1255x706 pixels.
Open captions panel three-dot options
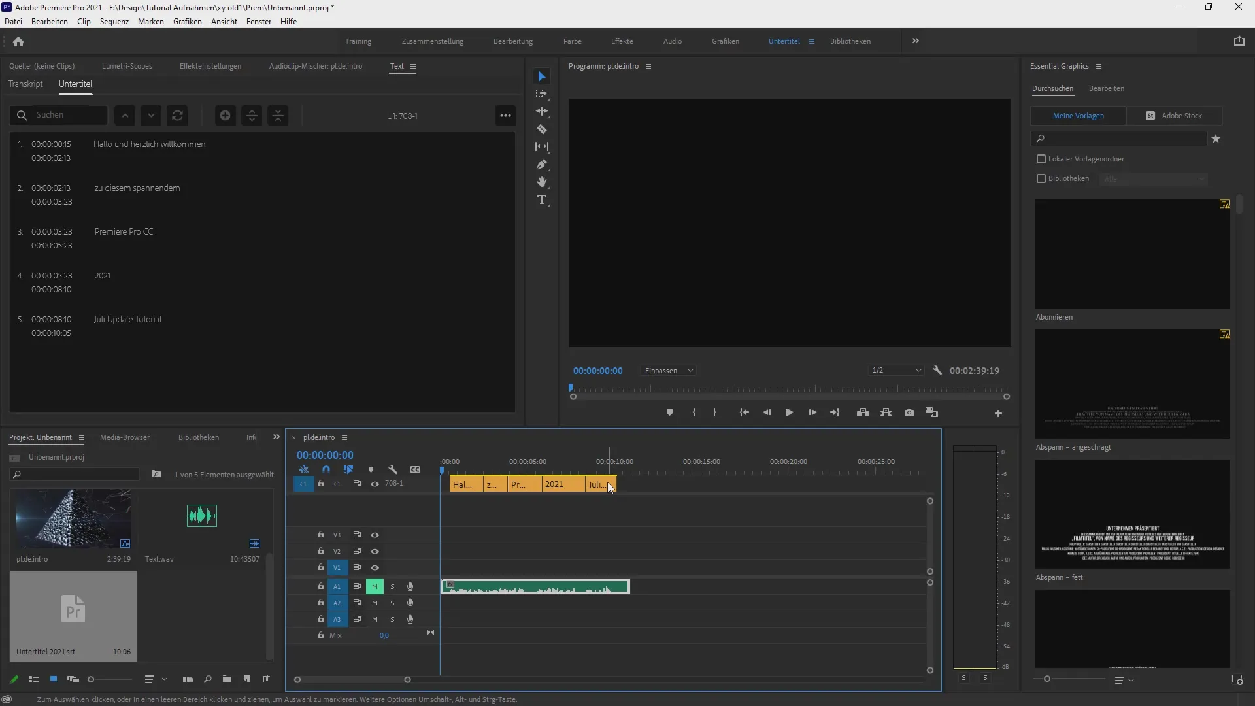tap(505, 116)
